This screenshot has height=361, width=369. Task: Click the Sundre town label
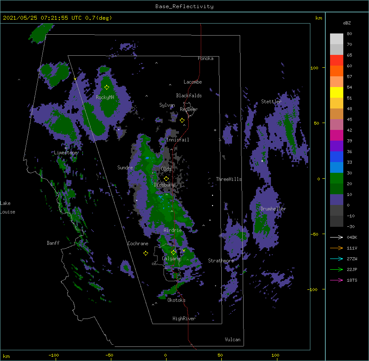pos(125,168)
